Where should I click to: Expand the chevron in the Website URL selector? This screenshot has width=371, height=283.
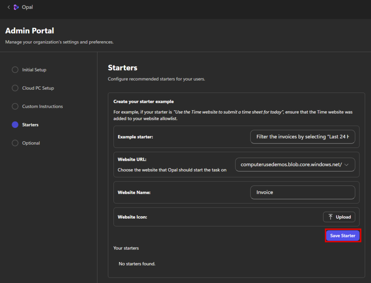pyautogui.click(x=347, y=164)
